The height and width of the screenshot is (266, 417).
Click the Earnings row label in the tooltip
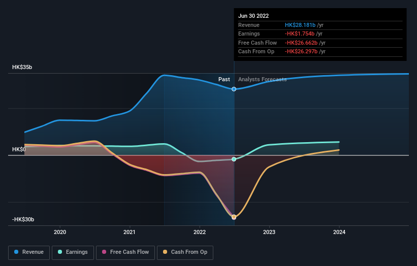[x=249, y=34]
